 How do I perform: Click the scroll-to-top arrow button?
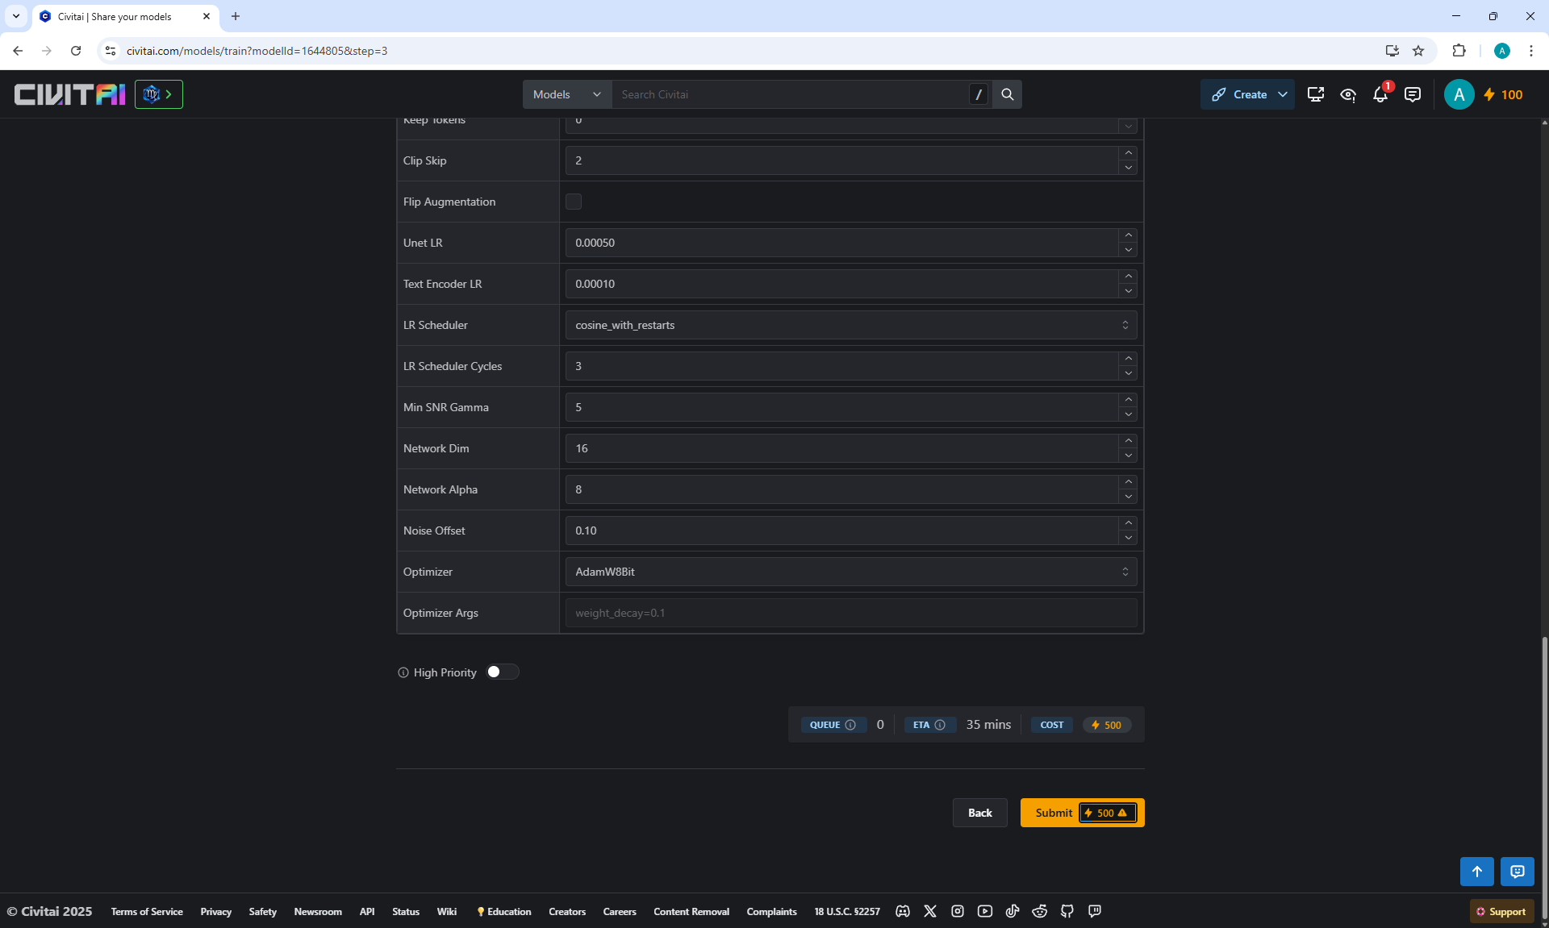point(1476,872)
